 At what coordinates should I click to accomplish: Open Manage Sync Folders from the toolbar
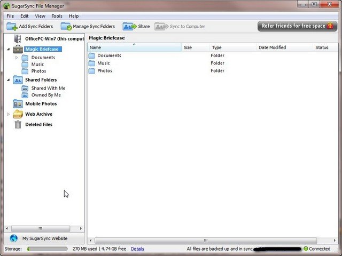[x=66, y=26]
